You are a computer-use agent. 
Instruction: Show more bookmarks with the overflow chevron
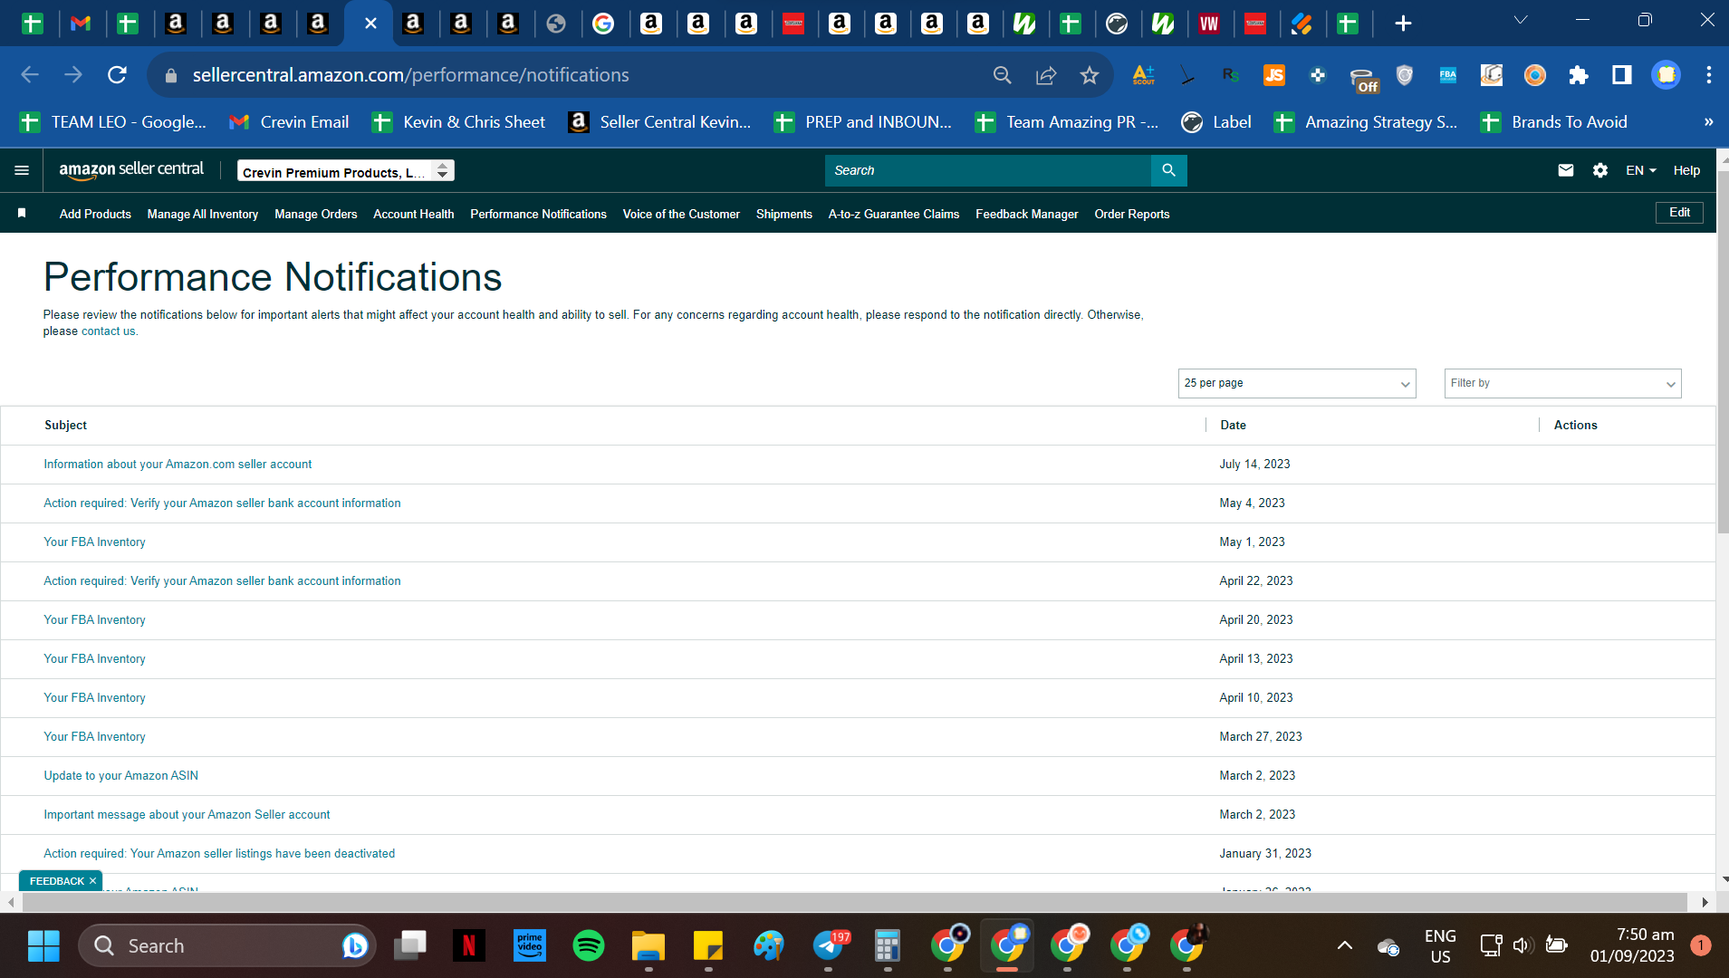point(1708,122)
